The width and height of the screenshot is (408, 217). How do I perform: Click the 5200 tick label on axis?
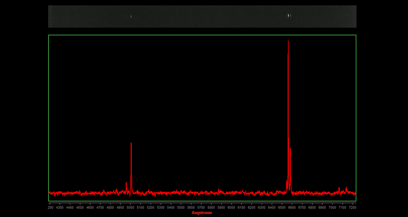[151, 208]
